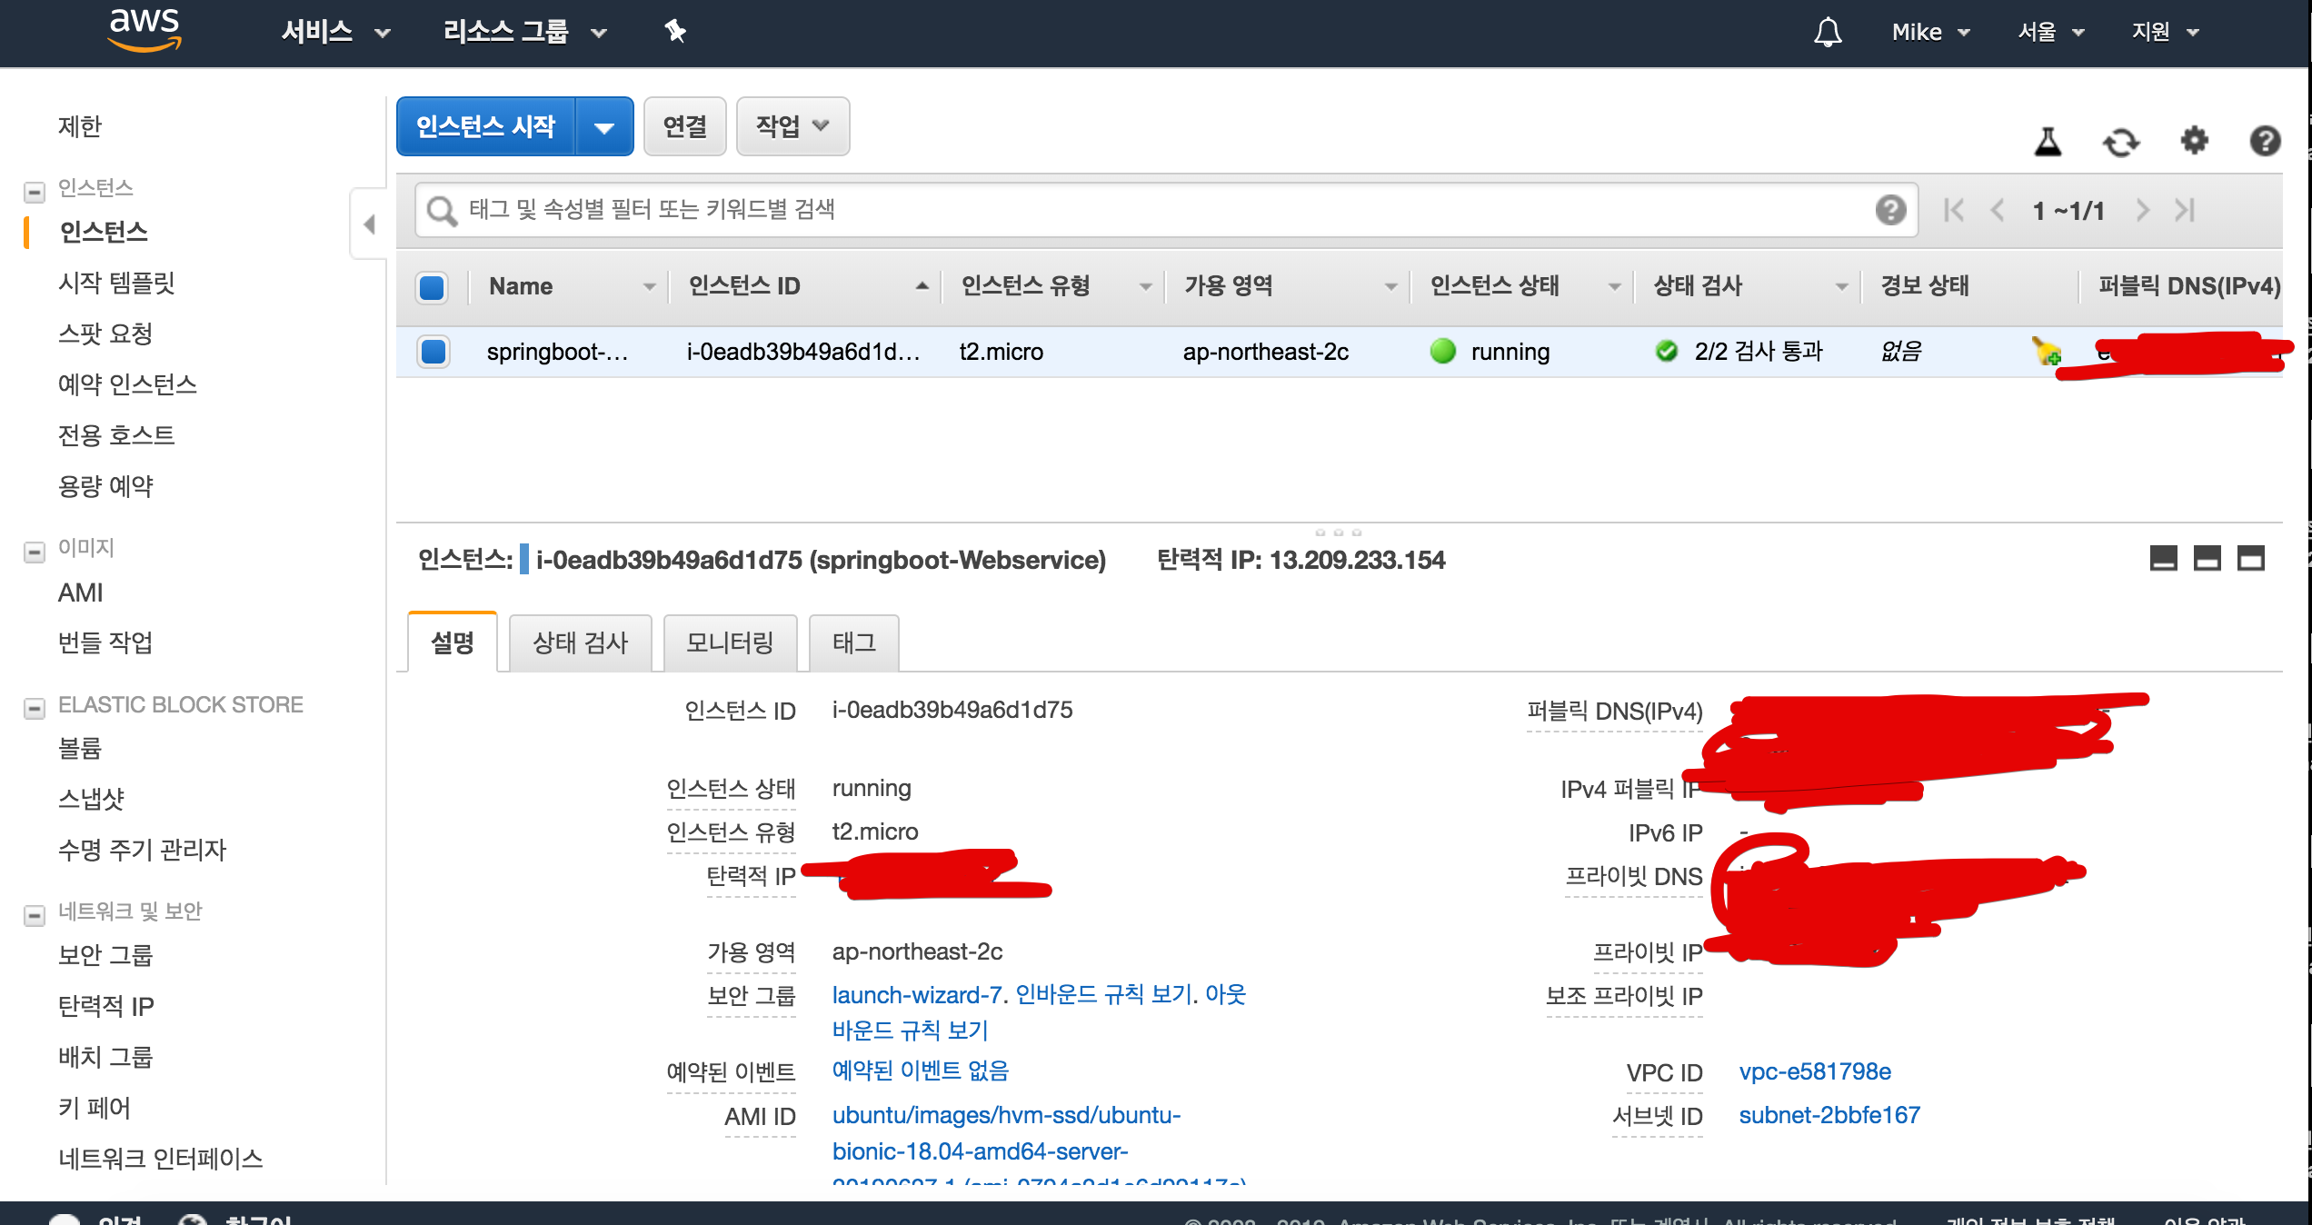
Task: Collapse the ELASTIC BLOCK STORE section
Action: tap(35, 708)
